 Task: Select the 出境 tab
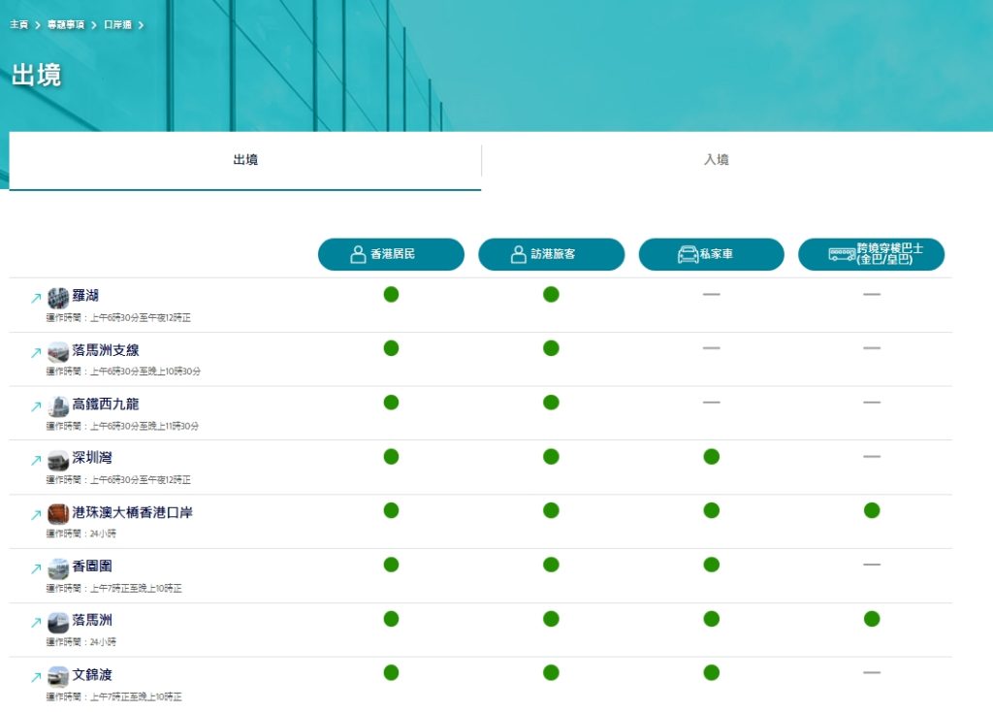tap(245, 160)
